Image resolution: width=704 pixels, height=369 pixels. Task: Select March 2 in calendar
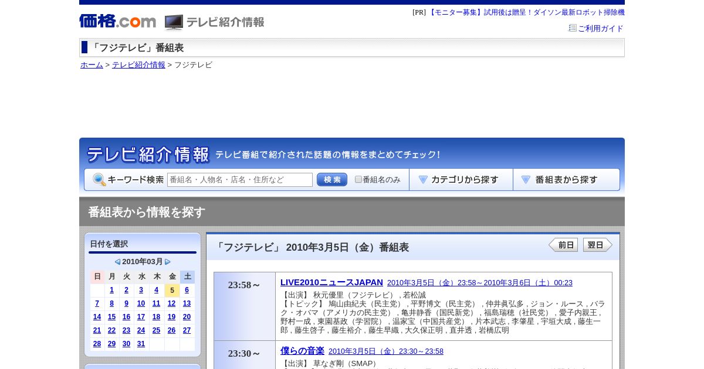coord(127,290)
